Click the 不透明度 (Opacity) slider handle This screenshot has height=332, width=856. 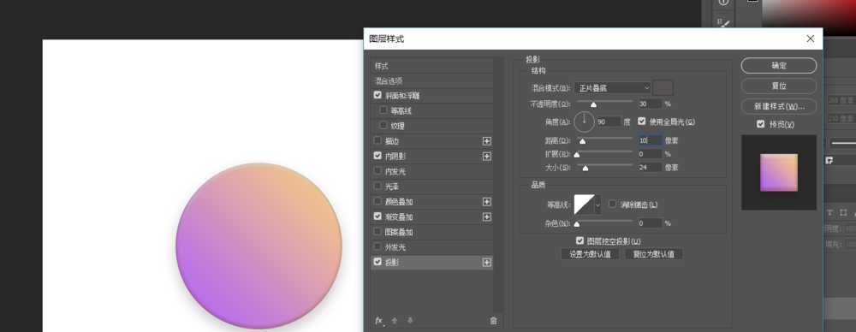point(593,105)
